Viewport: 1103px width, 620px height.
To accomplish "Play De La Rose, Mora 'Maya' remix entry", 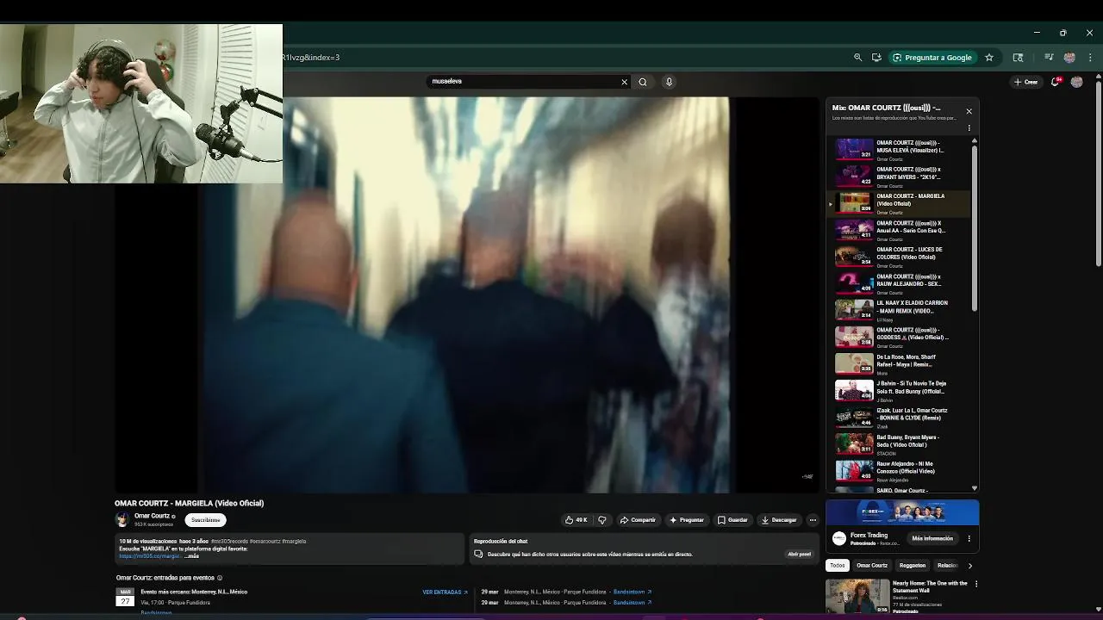I will click(x=900, y=363).
